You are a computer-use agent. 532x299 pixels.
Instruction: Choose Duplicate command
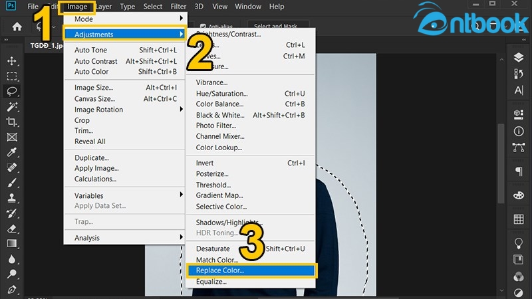pyautogui.click(x=124, y=158)
